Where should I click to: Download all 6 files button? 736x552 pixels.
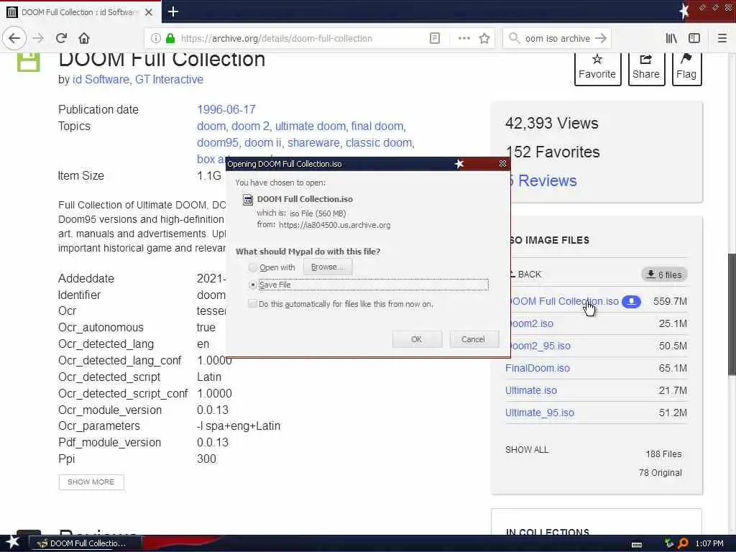(x=664, y=275)
